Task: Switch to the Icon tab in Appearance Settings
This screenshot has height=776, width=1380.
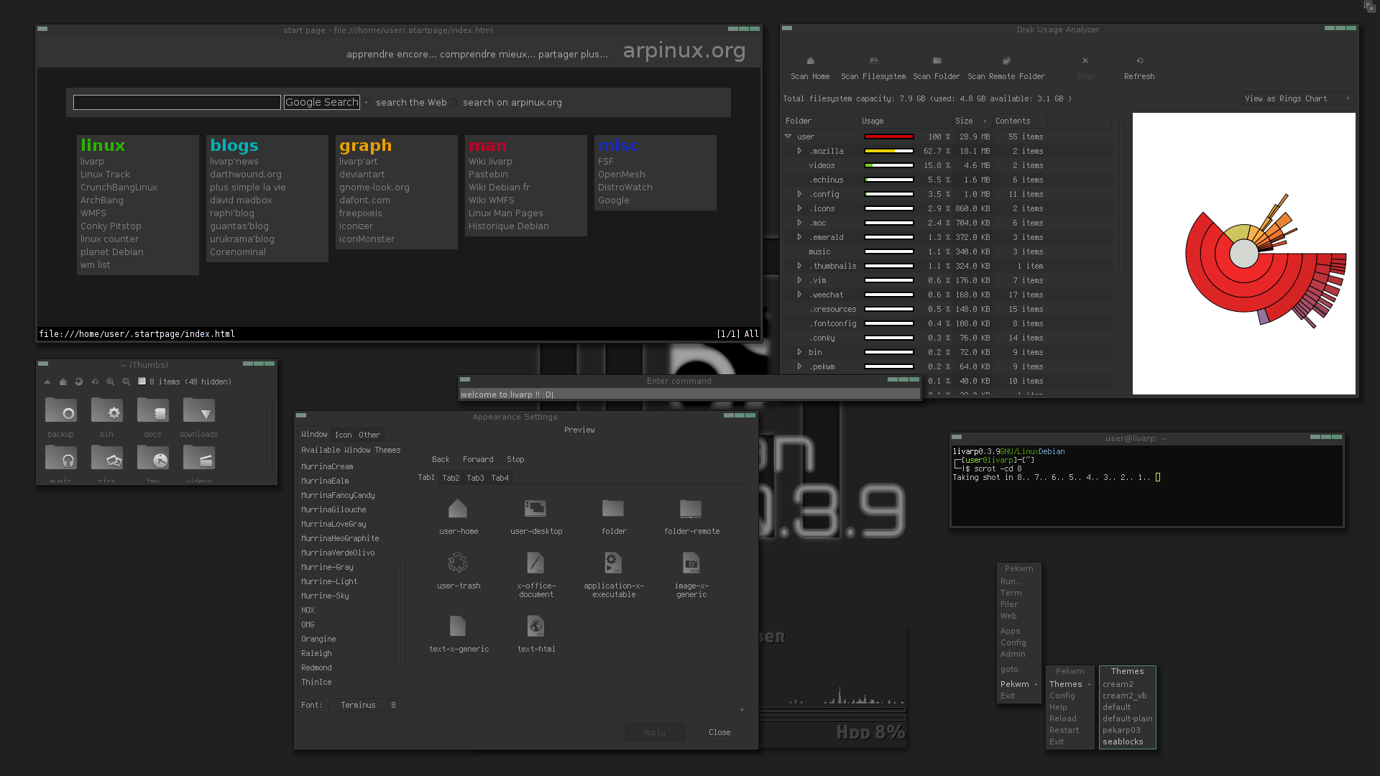Action: (x=343, y=435)
